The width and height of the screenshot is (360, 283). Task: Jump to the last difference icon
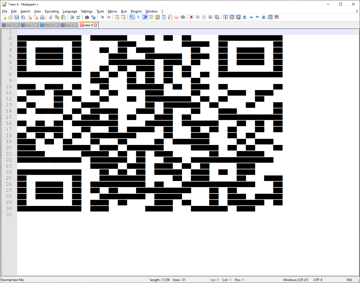tap(264, 17)
